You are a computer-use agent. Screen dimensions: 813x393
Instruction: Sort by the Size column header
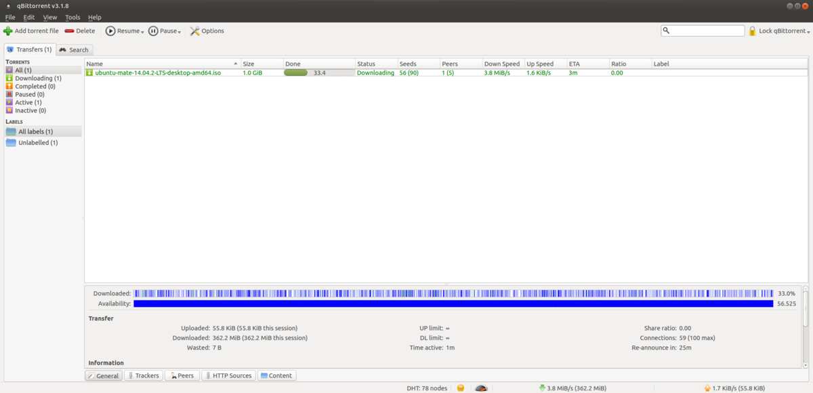coord(262,64)
